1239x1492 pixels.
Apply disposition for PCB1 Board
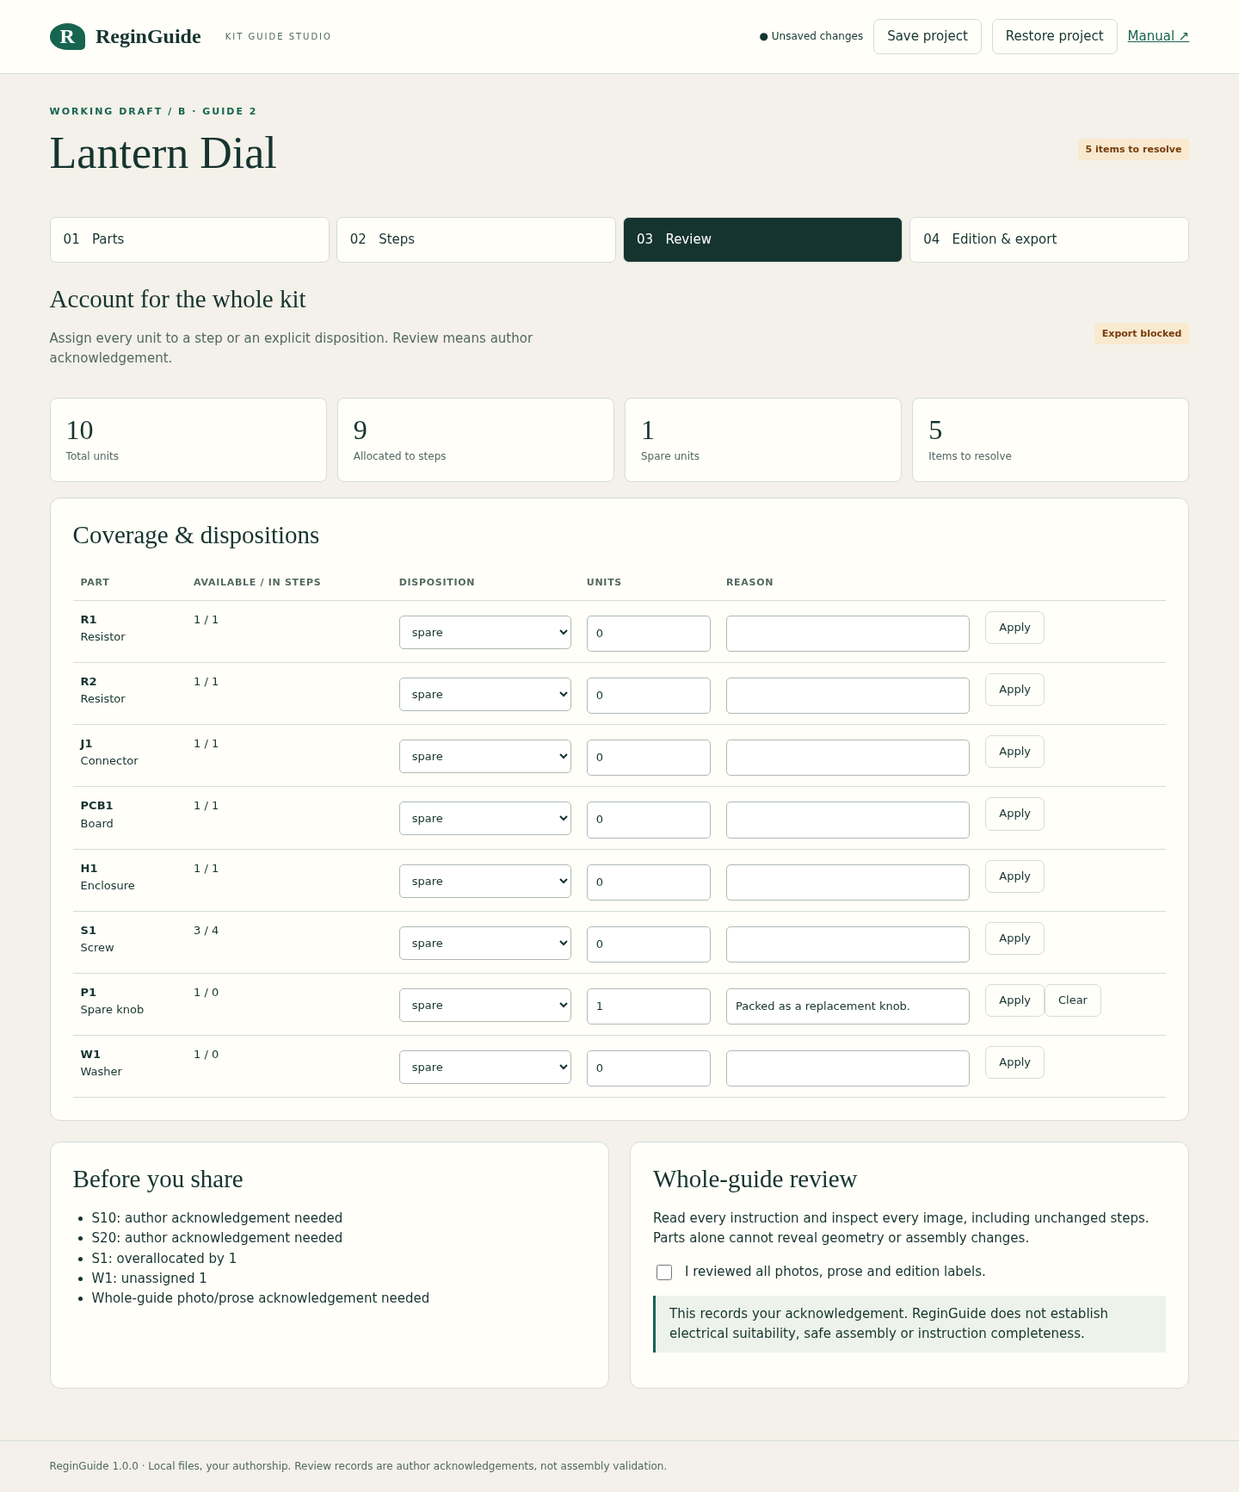pos(1014,814)
